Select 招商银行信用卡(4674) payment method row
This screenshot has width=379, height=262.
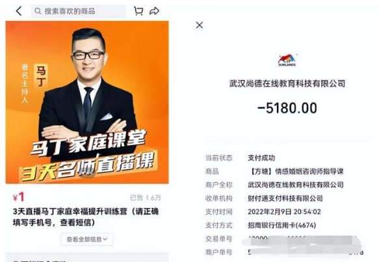tap(287, 226)
